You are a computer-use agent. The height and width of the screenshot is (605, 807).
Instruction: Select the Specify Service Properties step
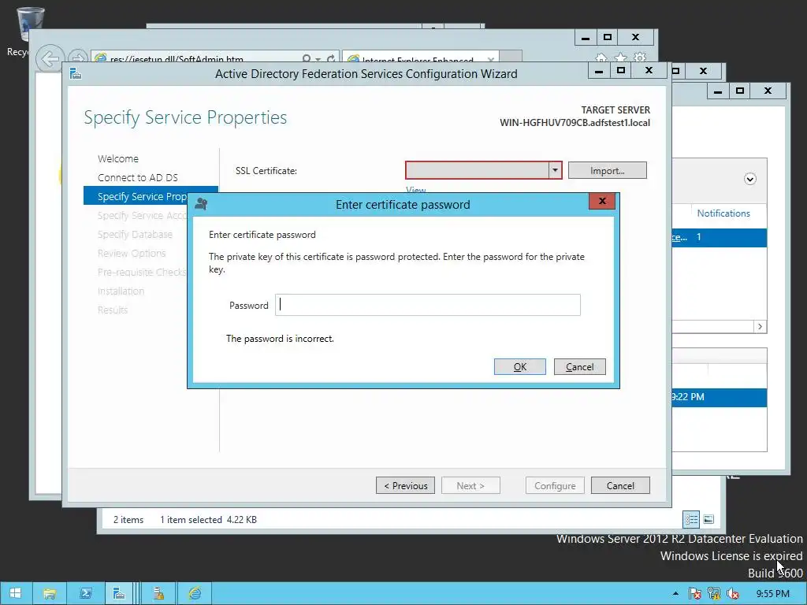[x=136, y=196]
